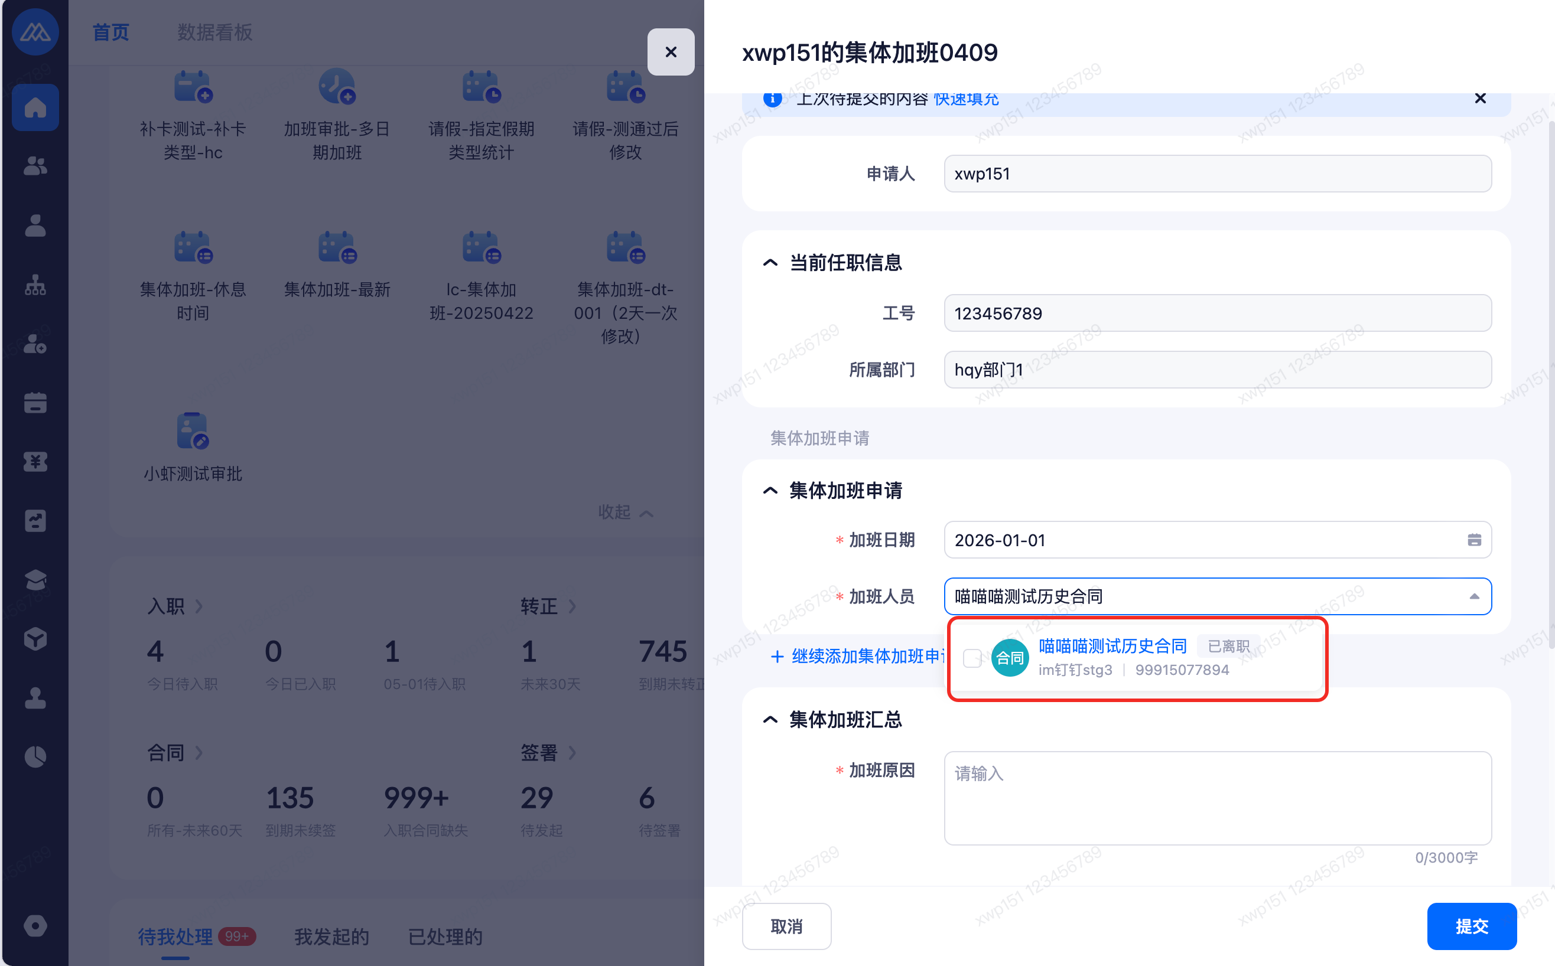Check the 喵喵喵测试历史合同 employee checkbox

pos(972,658)
